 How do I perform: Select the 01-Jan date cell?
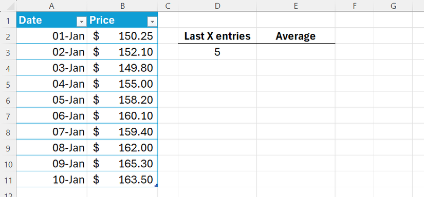(x=51, y=35)
